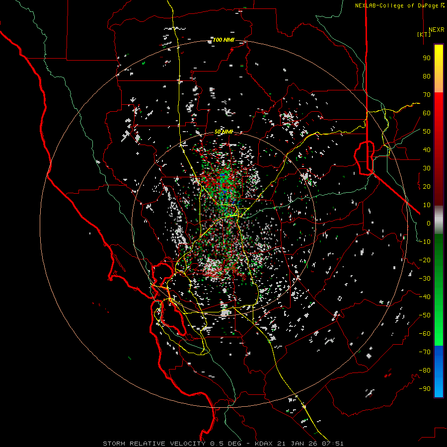
Task: Click the -30 value on velocity scale
Action: click(425, 279)
